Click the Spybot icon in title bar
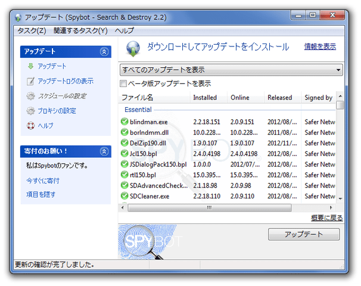This screenshot has height=286, width=361. click(18, 17)
